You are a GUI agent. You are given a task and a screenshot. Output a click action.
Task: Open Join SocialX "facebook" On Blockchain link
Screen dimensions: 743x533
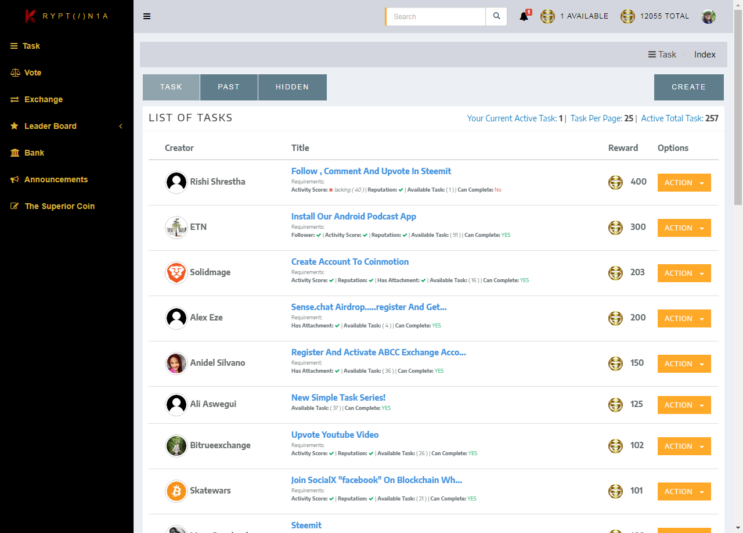coord(377,480)
